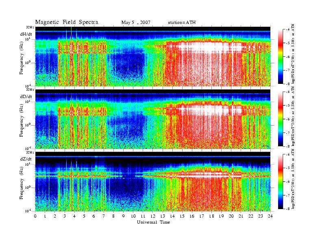This screenshot has width=322, height=248.
Task: Click the 'Magnetic Field Spectra' title text
Action: click(67, 22)
